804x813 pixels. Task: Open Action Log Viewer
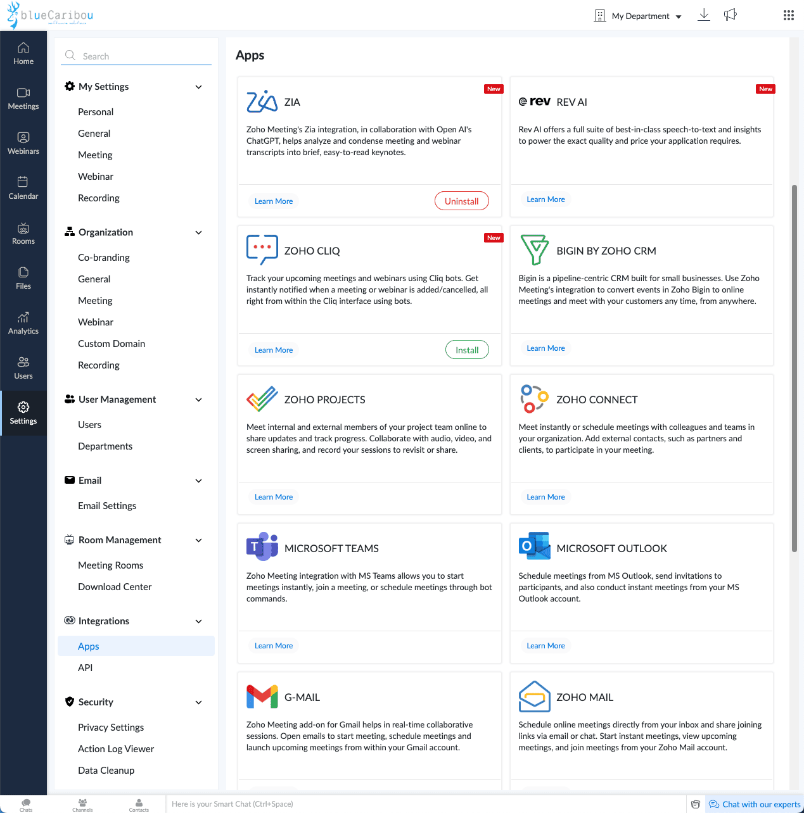(x=116, y=748)
